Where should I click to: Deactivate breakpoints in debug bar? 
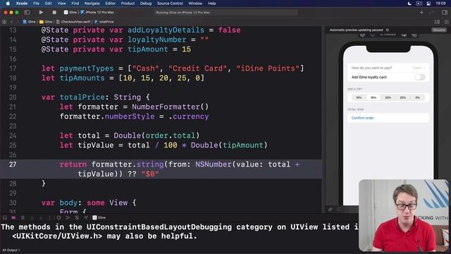coord(13,217)
